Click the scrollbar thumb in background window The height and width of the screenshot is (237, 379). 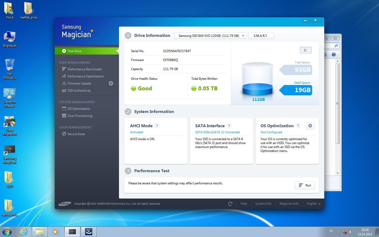(338, 103)
